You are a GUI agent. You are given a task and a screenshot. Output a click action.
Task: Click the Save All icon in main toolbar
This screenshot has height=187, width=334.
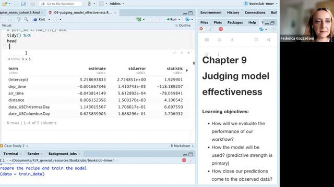(23, 4)
